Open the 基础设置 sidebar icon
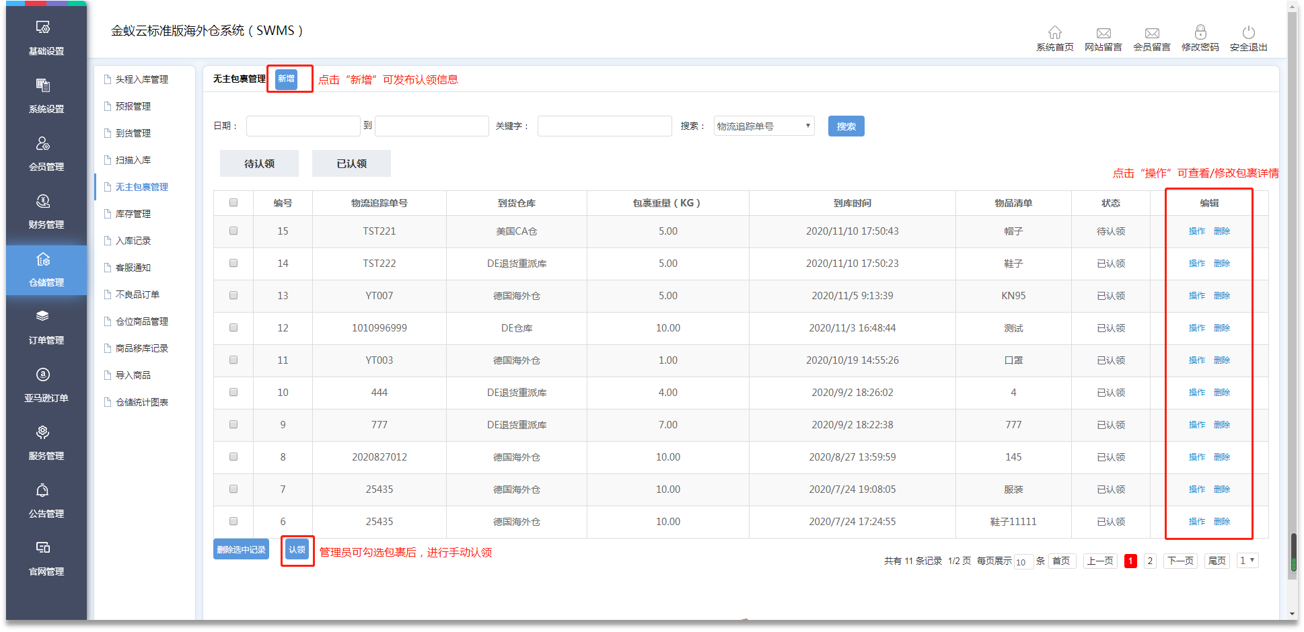This screenshot has width=1304, height=632. pos(43,28)
